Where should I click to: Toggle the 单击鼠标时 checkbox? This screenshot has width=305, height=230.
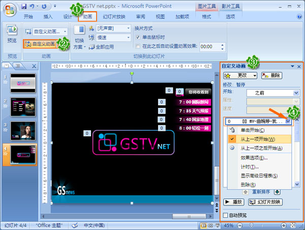pyautogui.click(x=138, y=37)
